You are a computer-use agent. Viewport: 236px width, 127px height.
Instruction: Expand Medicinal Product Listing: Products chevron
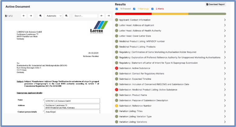click(x=225, y=47)
